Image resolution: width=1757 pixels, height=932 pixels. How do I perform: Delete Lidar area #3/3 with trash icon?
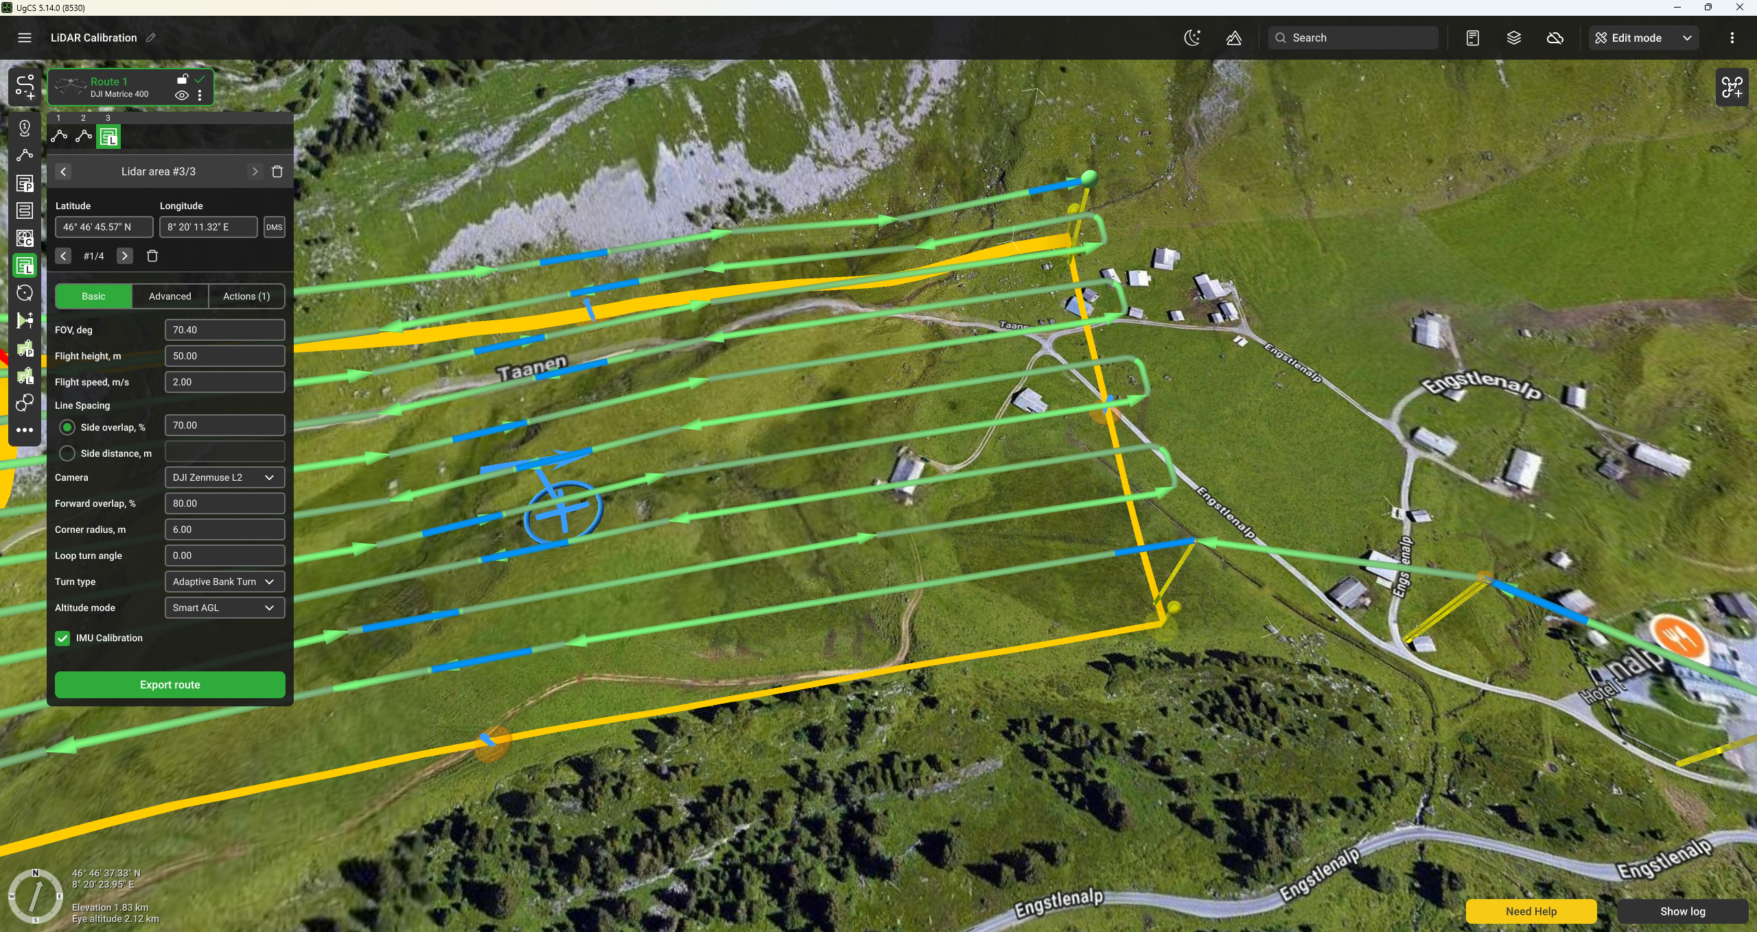coord(277,171)
